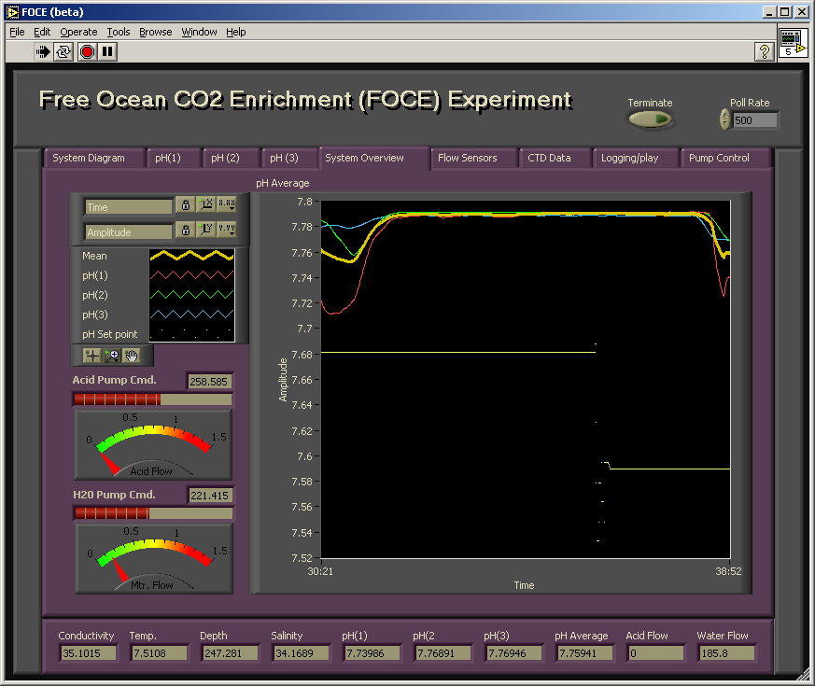The height and width of the screenshot is (686, 815).
Task: Click the Run Continuously toolbar button
Action: click(x=63, y=52)
